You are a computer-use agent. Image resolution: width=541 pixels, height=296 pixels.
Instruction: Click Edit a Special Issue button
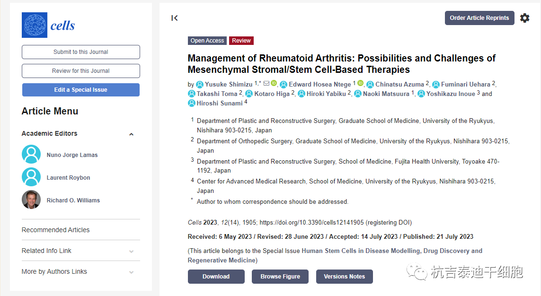pyautogui.click(x=80, y=90)
